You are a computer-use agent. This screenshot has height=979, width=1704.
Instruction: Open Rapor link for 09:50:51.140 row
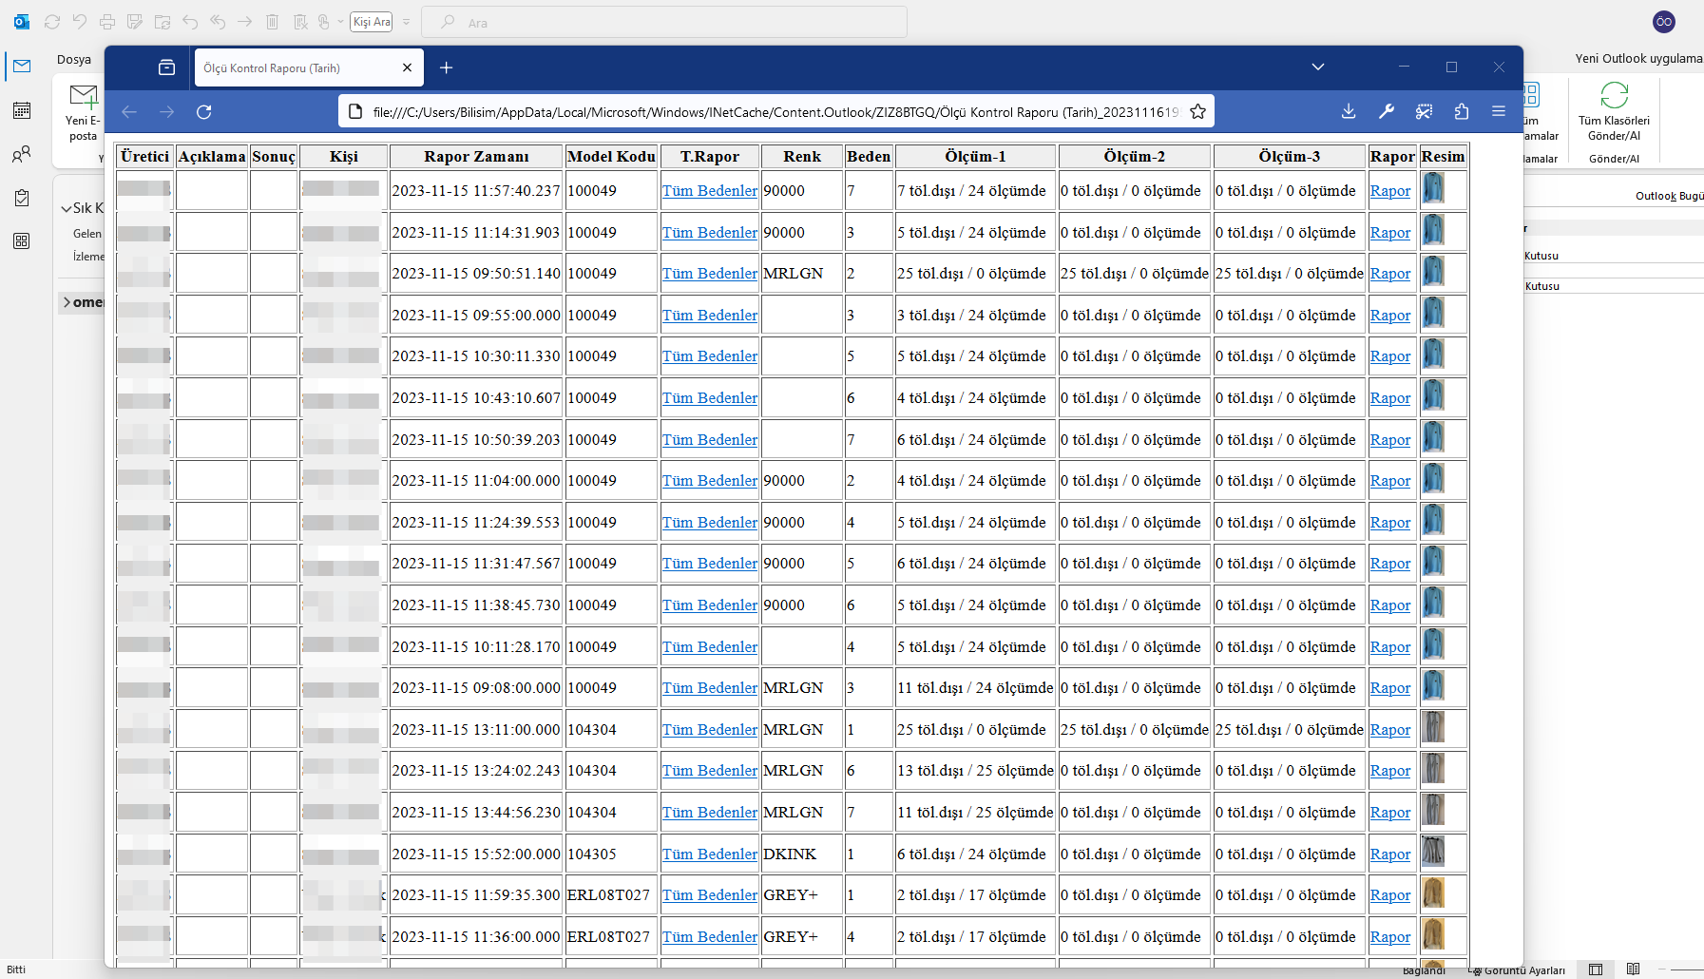pyautogui.click(x=1390, y=274)
